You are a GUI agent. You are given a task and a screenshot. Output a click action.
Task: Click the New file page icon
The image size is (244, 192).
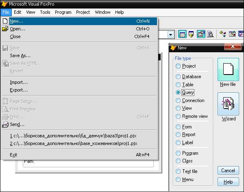click(228, 69)
